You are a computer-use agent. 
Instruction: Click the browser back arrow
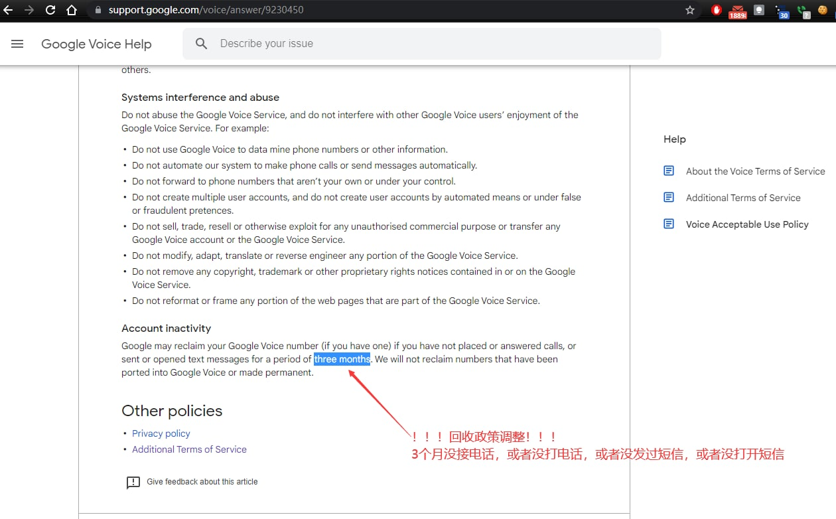point(8,10)
